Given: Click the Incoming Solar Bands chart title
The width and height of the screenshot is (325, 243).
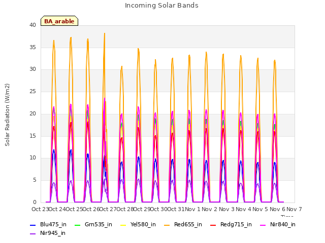Looking at the screenshot, I should pyautogui.click(x=161, y=6).
